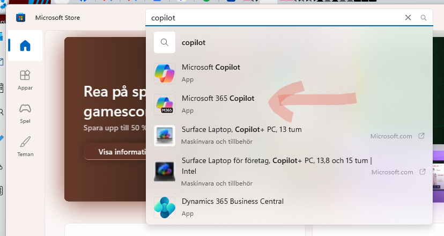
Task: Click the Surface Laptop 13 tum thumbnail
Action: click(x=165, y=135)
